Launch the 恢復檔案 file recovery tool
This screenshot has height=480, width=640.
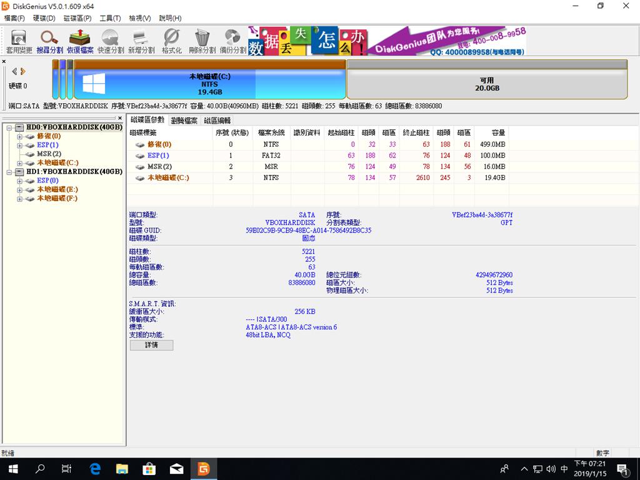click(x=80, y=42)
